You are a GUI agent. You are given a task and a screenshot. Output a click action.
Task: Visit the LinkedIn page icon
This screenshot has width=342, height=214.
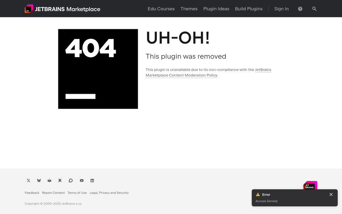pyautogui.click(x=92, y=180)
